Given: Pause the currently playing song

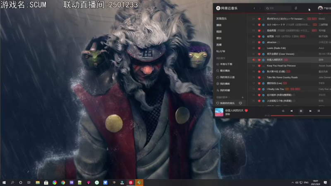Looking at the screenshot, I should pyautogui.click(x=301, y=111).
